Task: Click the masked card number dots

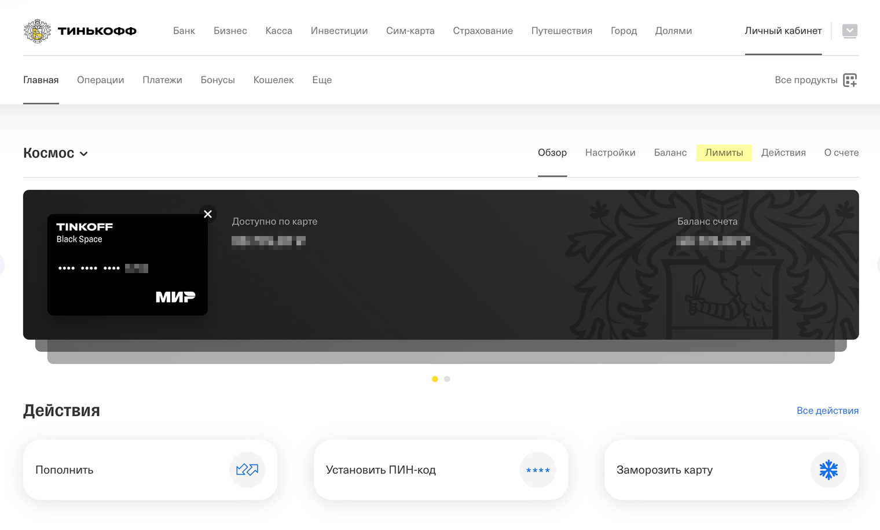Action: pyautogui.click(x=89, y=268)
